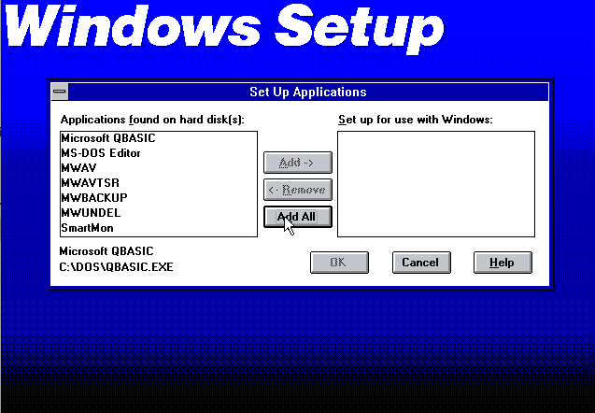The width and height of the screenshot is (595, 413).
Task: Cancel the Set Up Applications dialog
Action: pos(420,263)
